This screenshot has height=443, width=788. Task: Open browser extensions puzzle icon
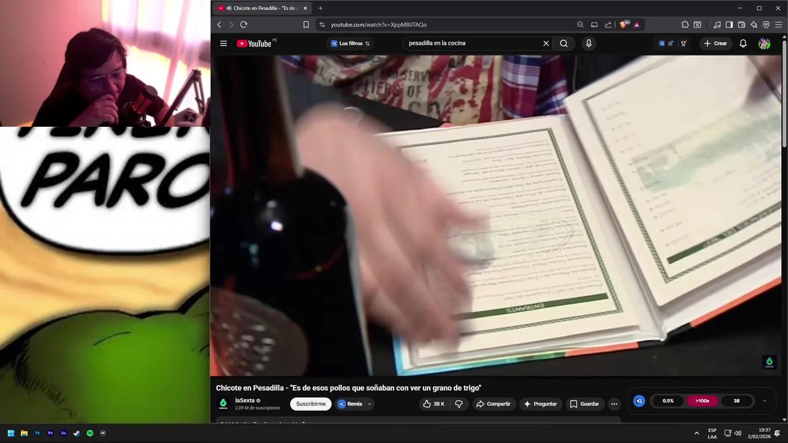(x=685, y=25)
